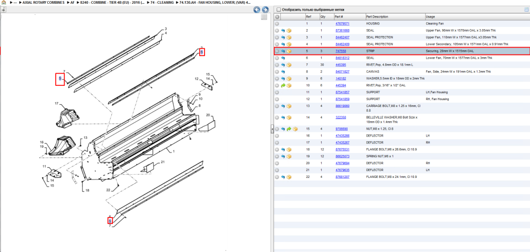Click box icon for CARRIAGE BOLT ref 13
Viewport: 530px width, 252px height.
[x=289, y=106]
